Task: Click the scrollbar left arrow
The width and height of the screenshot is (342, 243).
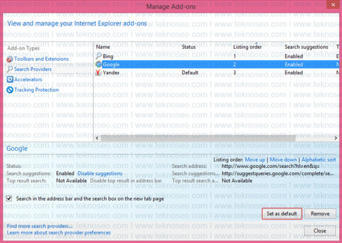Action: click(97, 138)
